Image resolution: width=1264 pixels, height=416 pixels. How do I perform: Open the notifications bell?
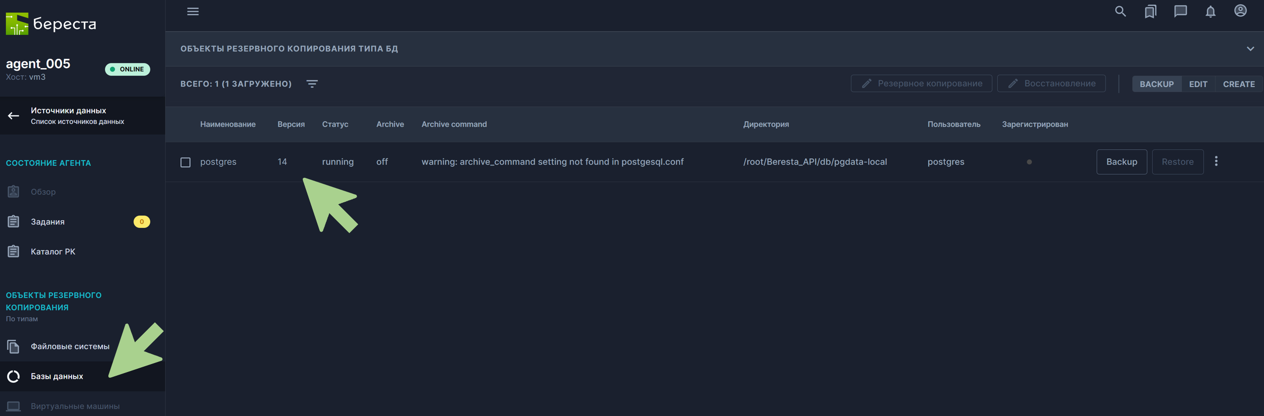[x=1211, y=11]
